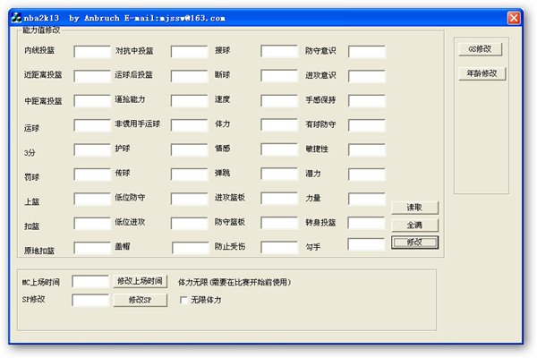This screenshot has width=537, height=358.
Task: Focus the 手感保持 input field
Action: (367, 101)
